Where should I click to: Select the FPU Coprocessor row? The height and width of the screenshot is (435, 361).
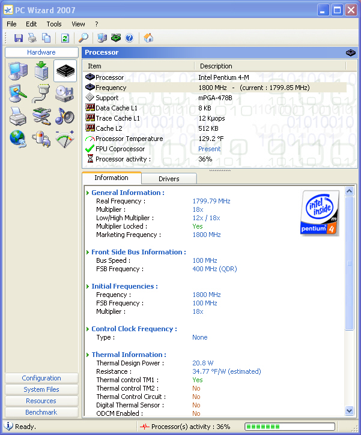click(x=216, y=149)
